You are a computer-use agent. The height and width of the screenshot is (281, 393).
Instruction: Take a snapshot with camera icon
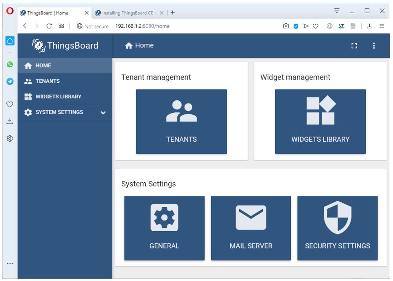286,26
